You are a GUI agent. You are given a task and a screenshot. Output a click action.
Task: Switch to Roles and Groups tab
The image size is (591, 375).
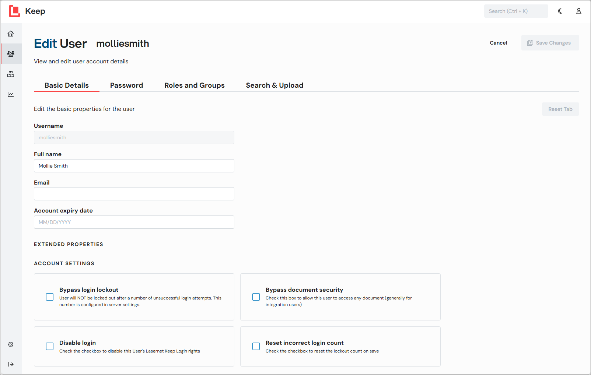(x=195, y=85)
